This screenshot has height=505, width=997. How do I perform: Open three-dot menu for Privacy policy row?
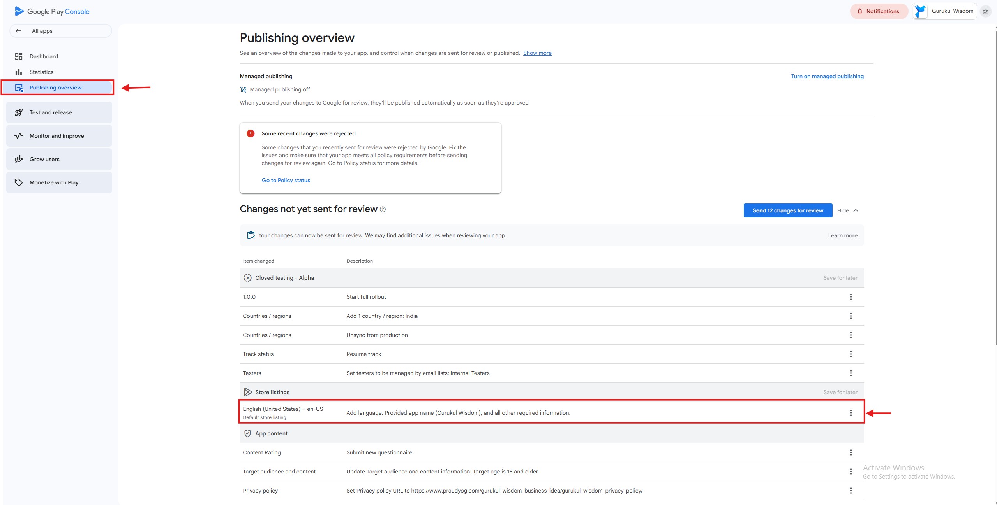click(x=851, y=491)
